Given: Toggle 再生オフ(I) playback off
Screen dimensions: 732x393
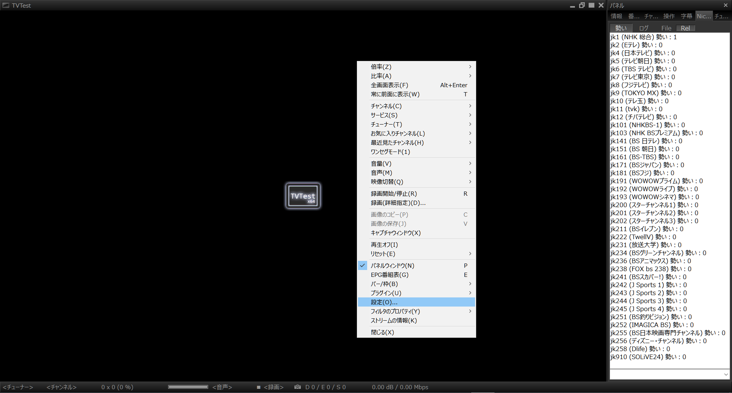Looking at the screenshot, I should coord(416,244).
